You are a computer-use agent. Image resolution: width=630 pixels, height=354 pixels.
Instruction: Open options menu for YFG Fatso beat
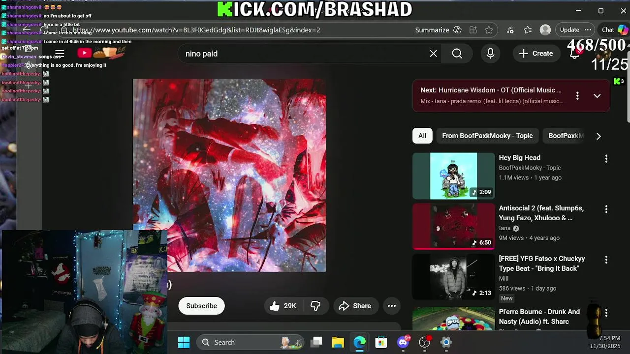(x=606, y=259)
